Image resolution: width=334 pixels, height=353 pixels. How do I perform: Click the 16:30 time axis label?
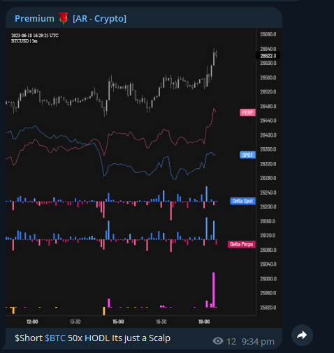161,322
